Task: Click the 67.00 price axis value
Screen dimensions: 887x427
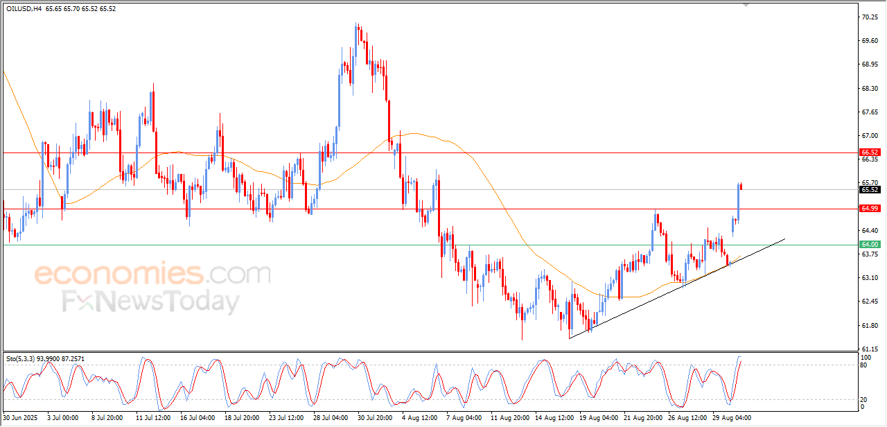Action: [x=870, y=136]
